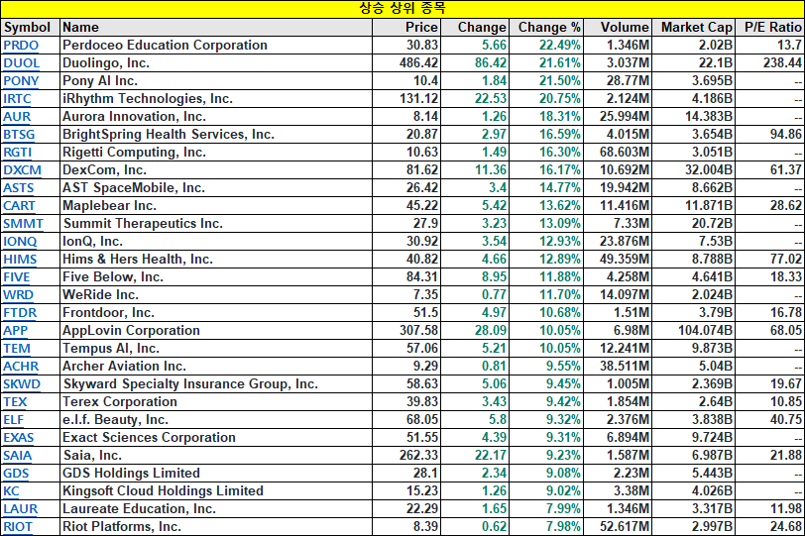This screenshot has width=805, height=536.
Task: Click Duolingo's price value 486.42
Action: click(419, 63)
